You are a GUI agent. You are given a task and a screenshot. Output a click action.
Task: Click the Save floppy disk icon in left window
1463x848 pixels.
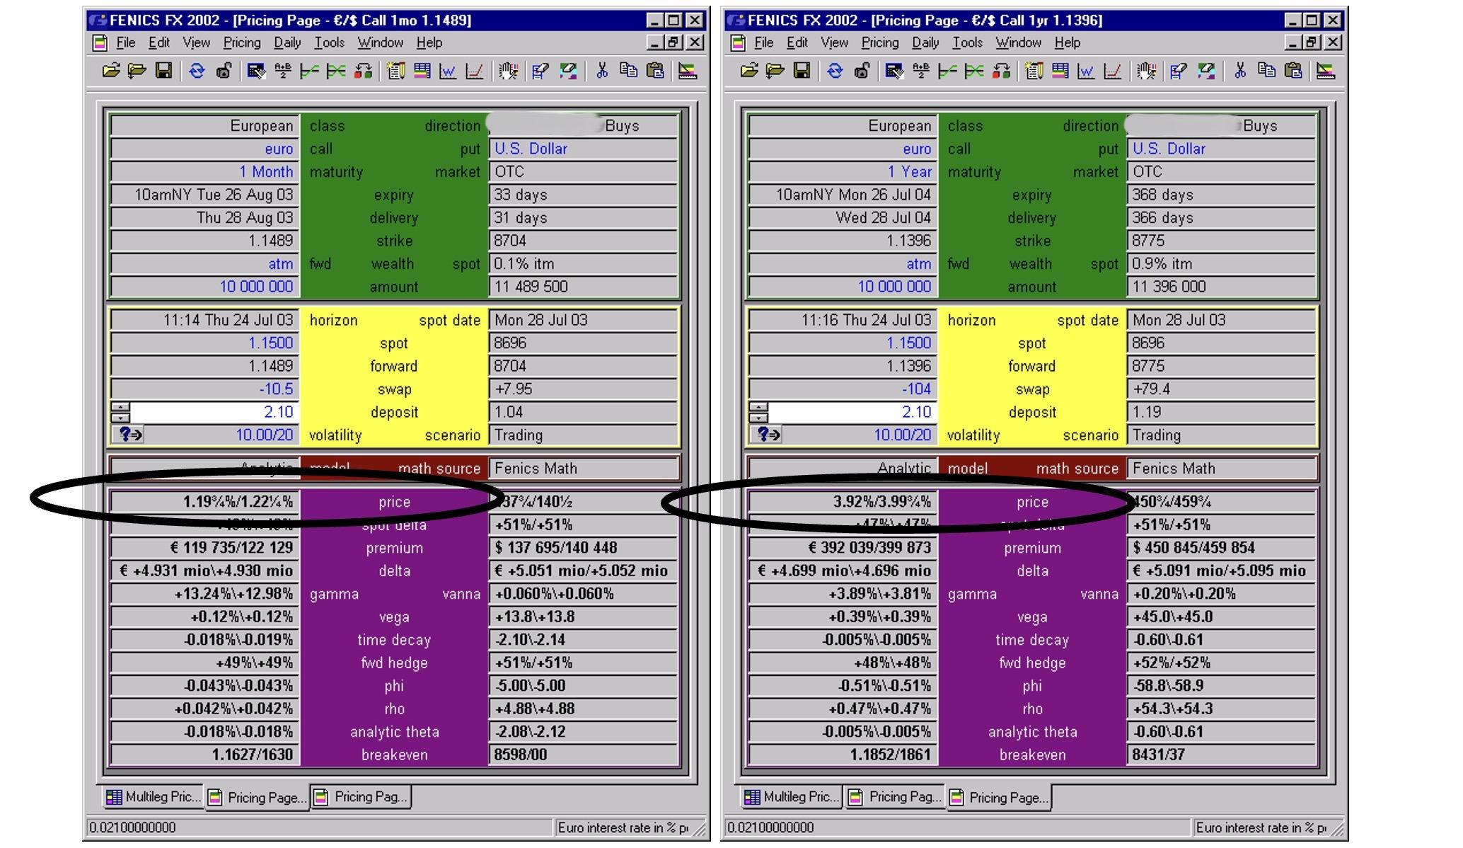[x=163, y=70]
